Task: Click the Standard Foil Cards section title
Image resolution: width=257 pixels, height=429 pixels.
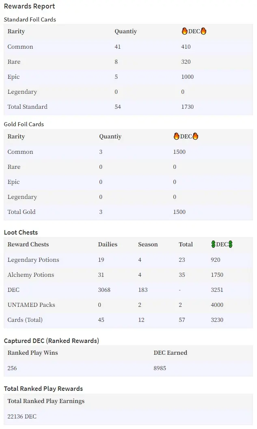Action: [x=30, y=19]
